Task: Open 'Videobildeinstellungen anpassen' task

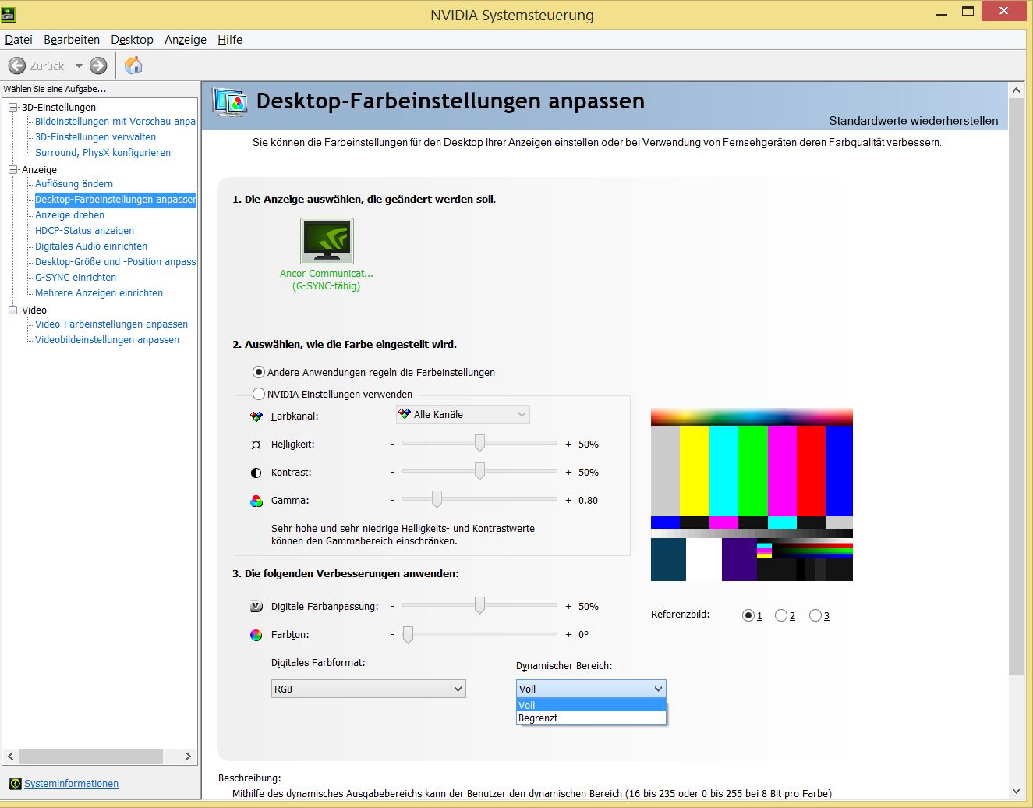Action: click(x=107, y=340)
